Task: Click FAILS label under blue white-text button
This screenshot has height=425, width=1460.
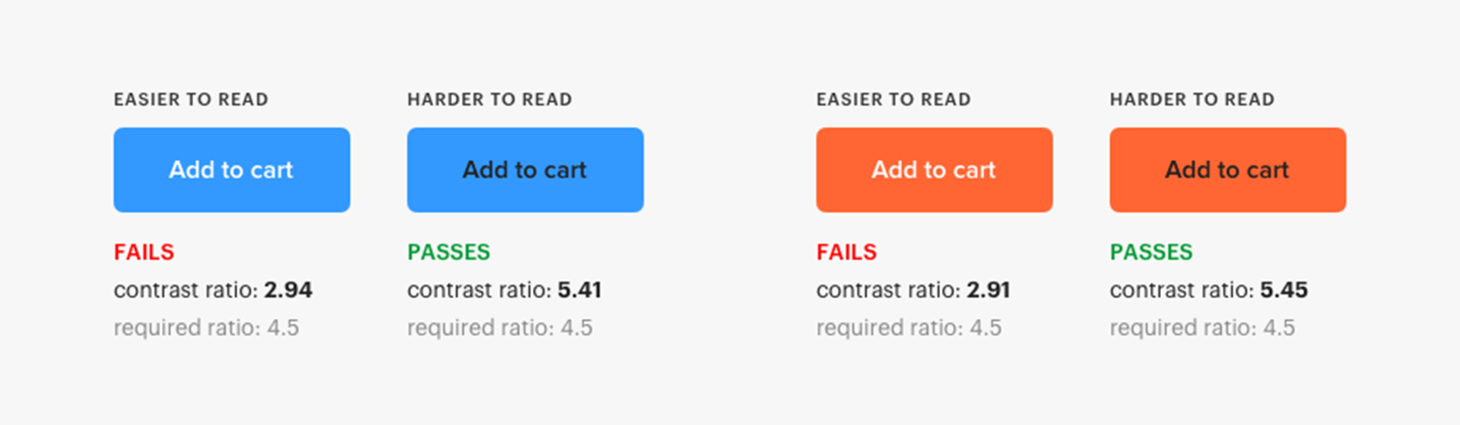Action: click(144, 252)
